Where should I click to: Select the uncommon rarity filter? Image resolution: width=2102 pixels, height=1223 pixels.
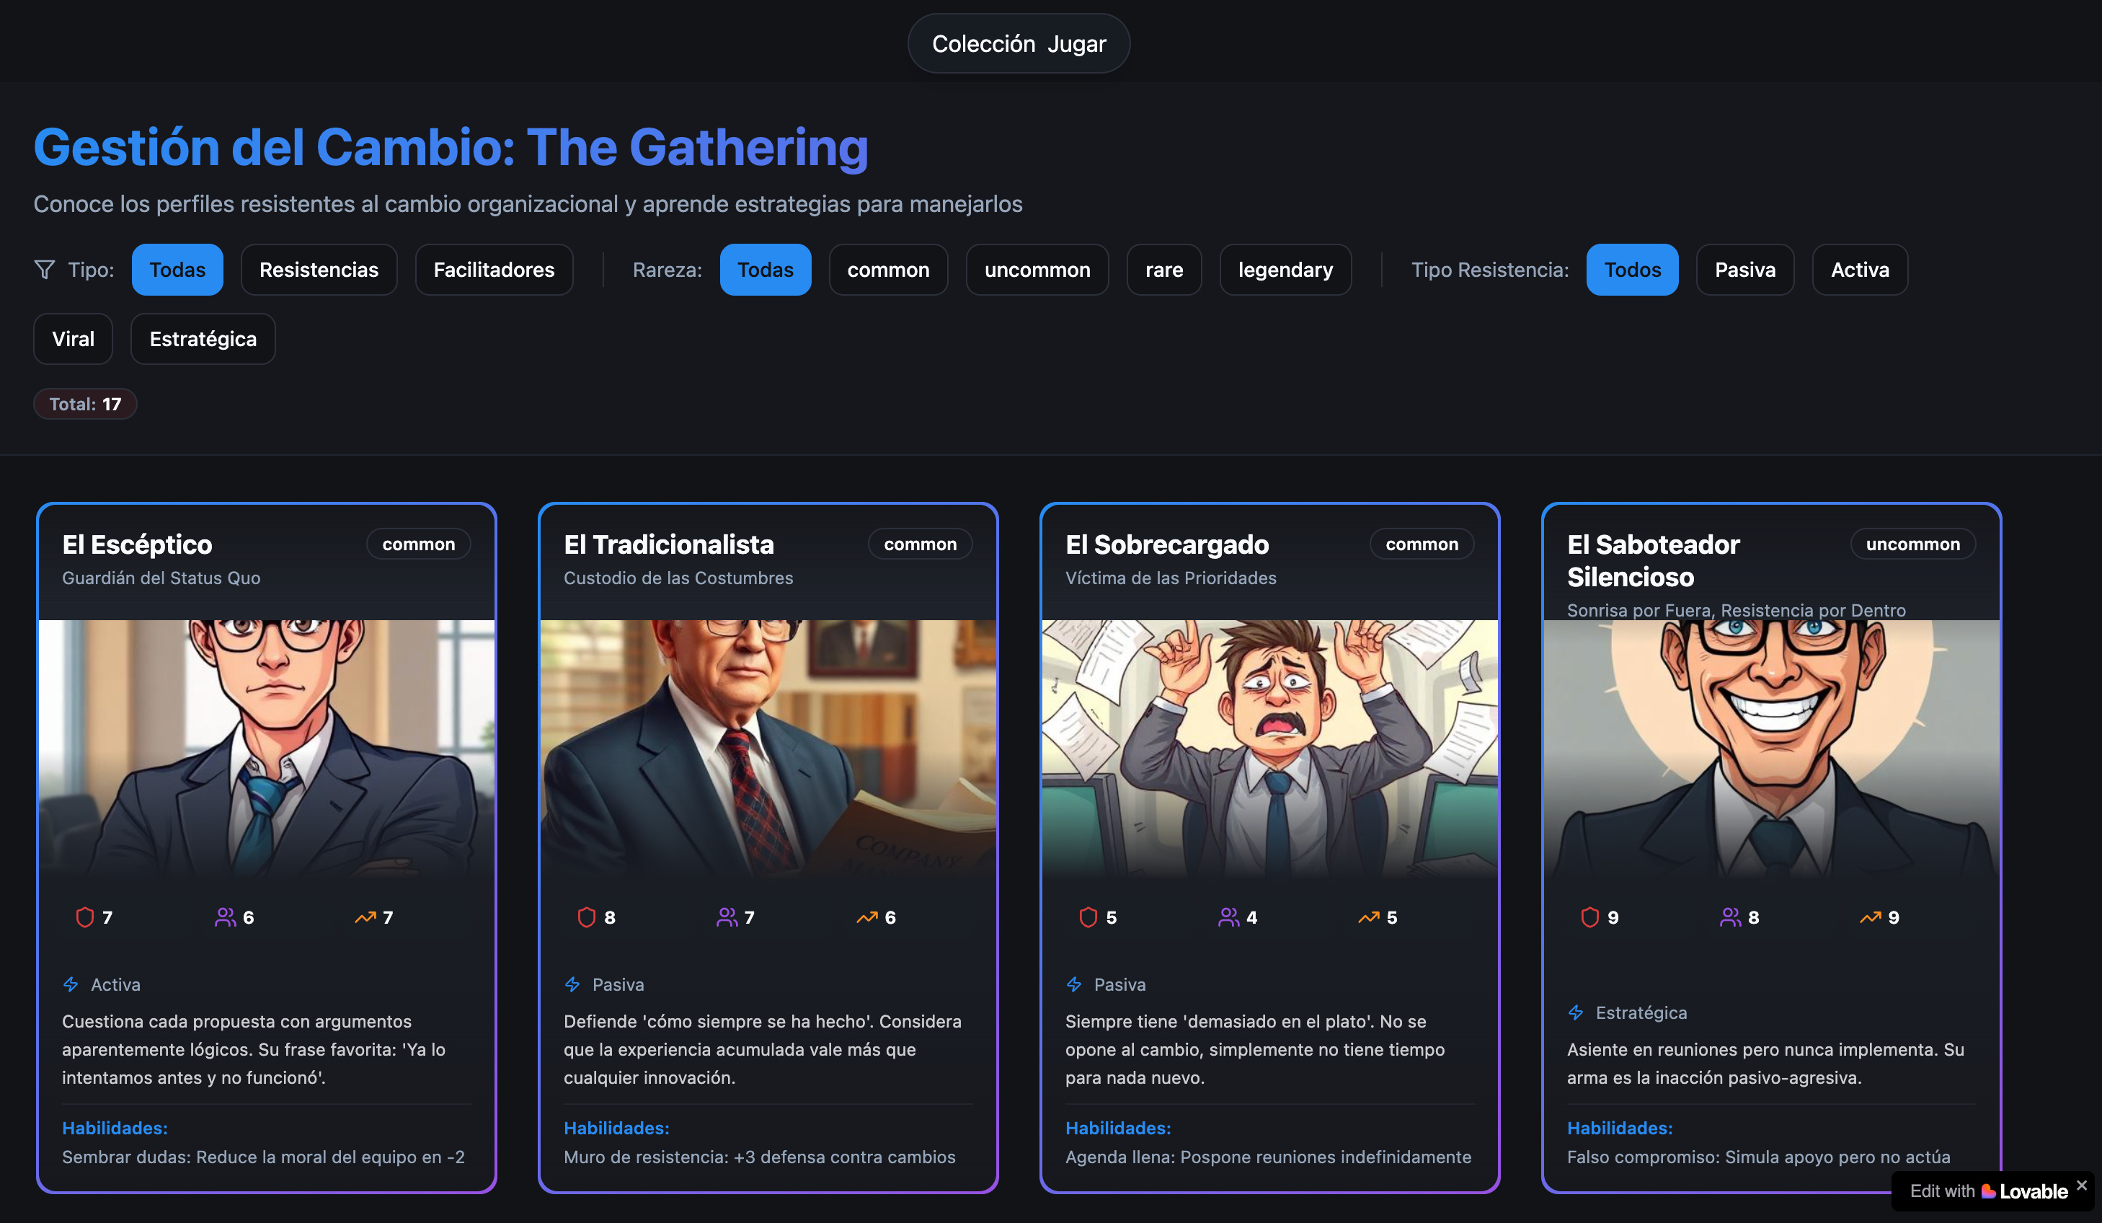coord(1037,270)
